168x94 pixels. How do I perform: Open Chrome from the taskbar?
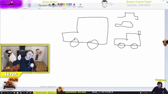click(21, 93)
